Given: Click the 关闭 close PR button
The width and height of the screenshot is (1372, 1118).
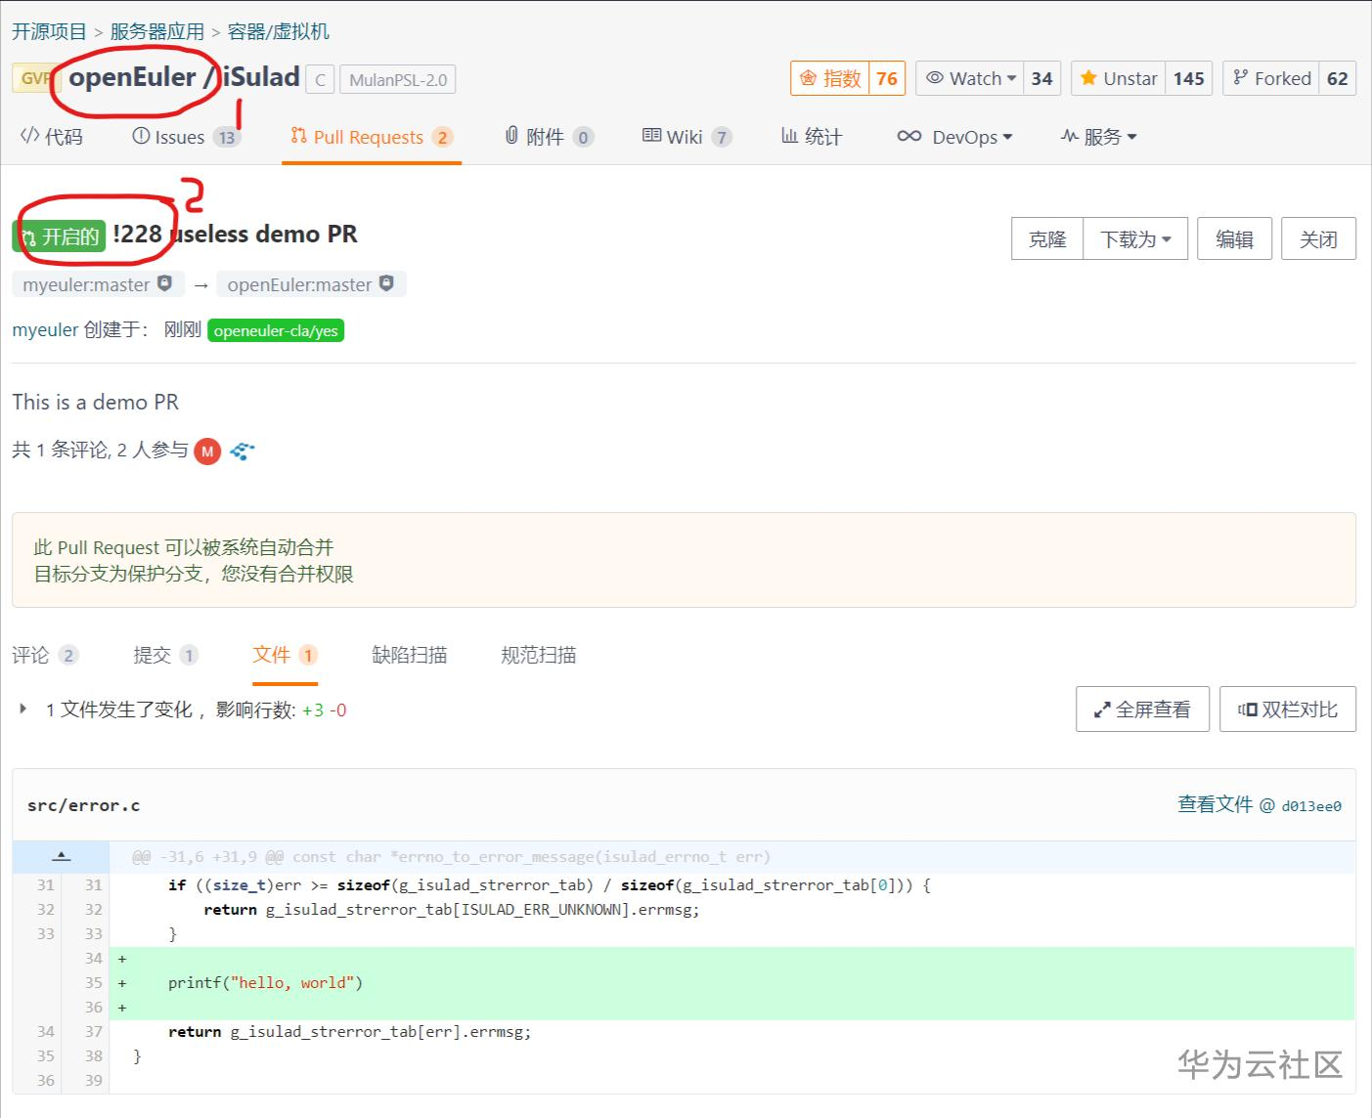Looking at the screenshot, I should tap(1318, 238).
